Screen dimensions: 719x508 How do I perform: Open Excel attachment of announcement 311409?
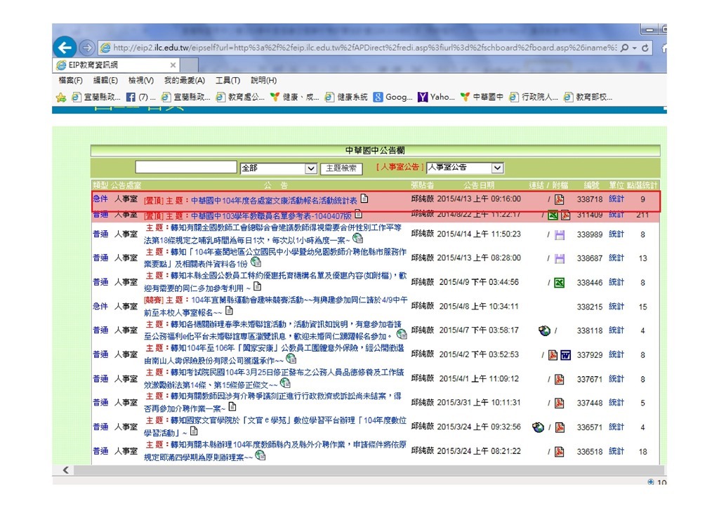[x=553, y=215]
